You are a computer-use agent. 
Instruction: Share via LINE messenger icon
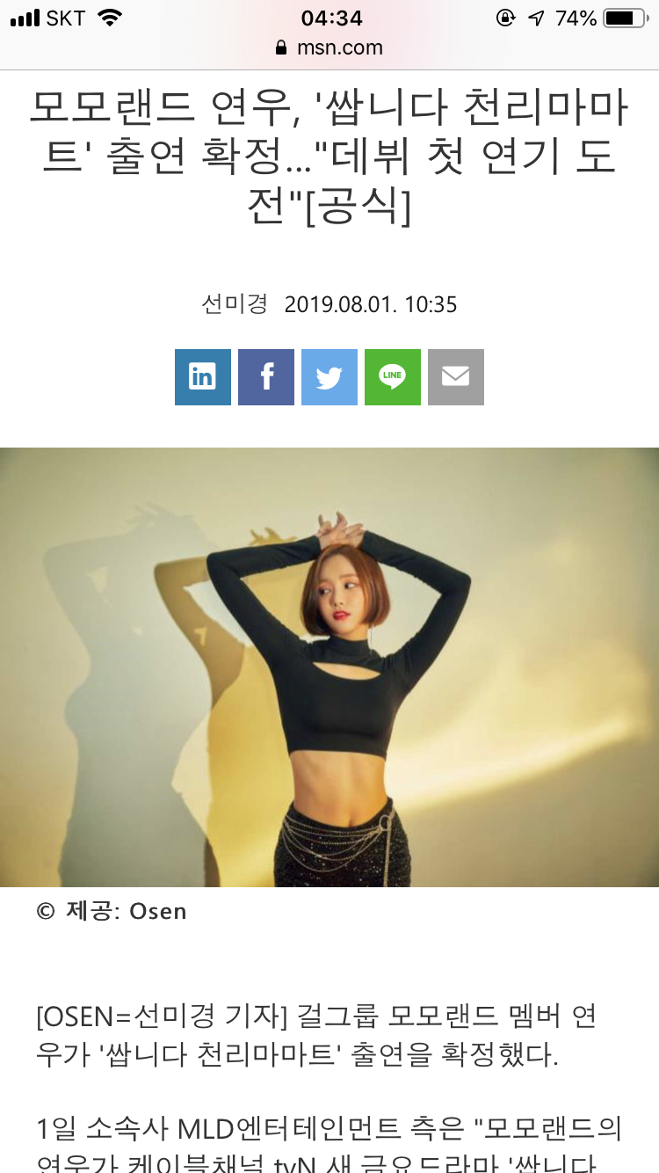(393, 377)
